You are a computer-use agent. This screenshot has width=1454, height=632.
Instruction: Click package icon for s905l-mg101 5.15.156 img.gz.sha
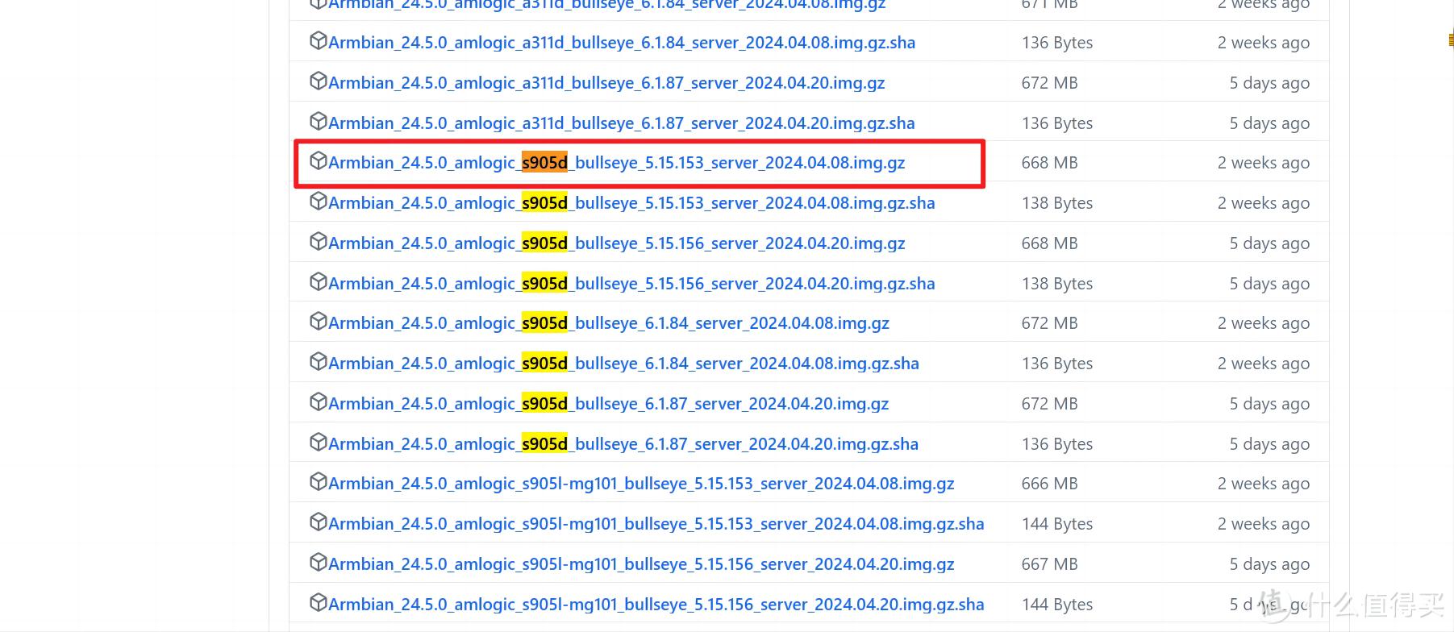tap(318, 603)
